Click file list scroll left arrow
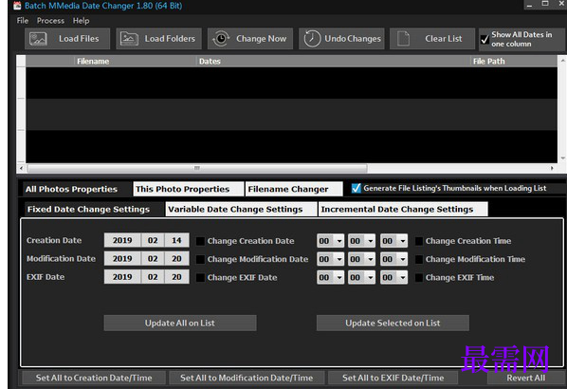 (x=22, y=168)
